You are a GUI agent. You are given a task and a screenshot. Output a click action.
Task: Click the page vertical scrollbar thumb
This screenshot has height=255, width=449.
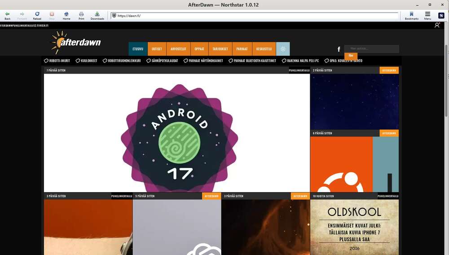coord(446,81)
